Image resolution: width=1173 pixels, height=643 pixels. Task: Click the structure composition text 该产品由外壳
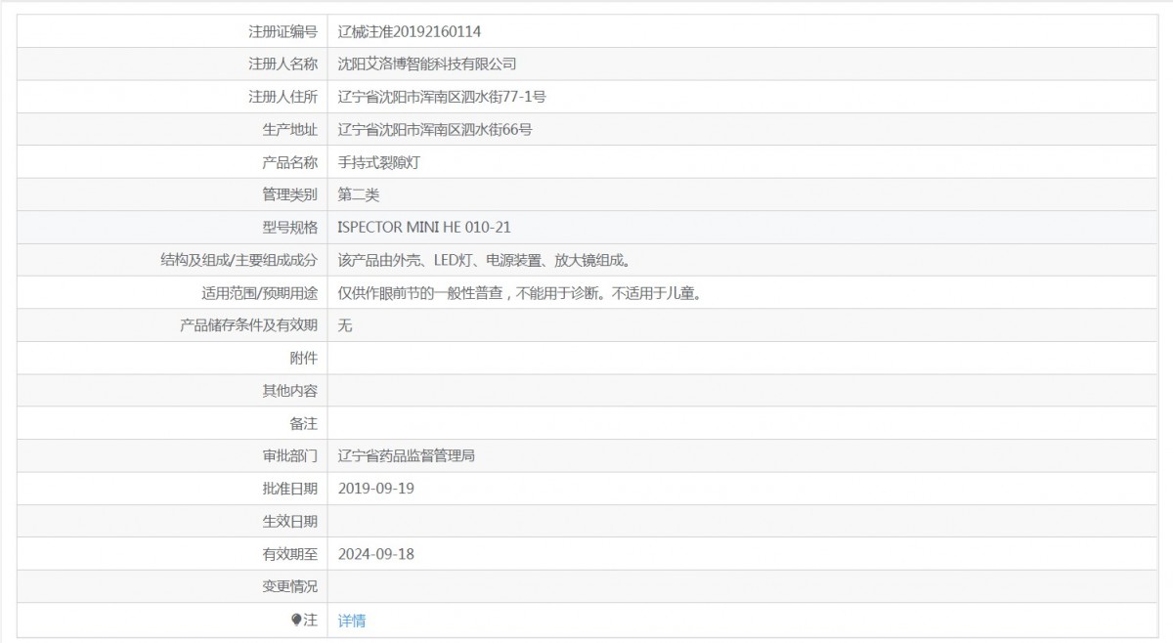[x=379, y=261]
